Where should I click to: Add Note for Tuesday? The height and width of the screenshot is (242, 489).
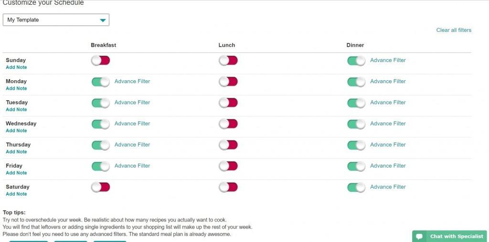pyautogui.click(x=16, y=109)
